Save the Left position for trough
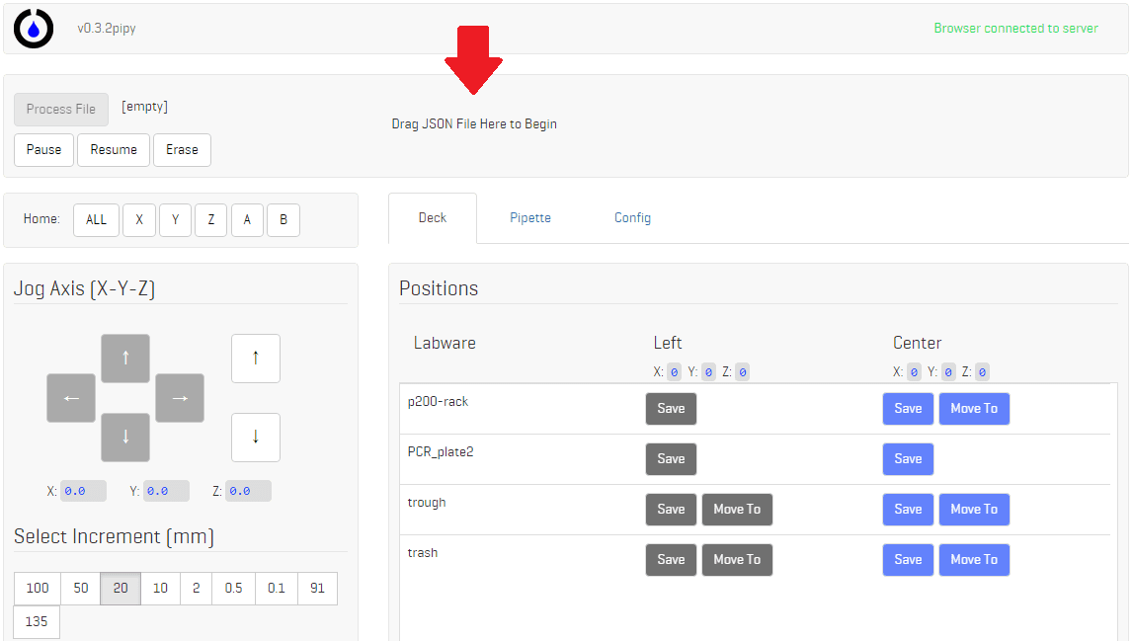This screenshot has width=1134, height=641. [x=671, y=509]
